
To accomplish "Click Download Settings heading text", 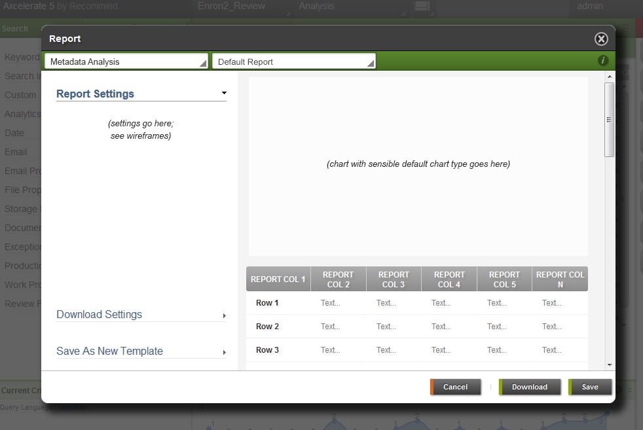I will 100,314.
